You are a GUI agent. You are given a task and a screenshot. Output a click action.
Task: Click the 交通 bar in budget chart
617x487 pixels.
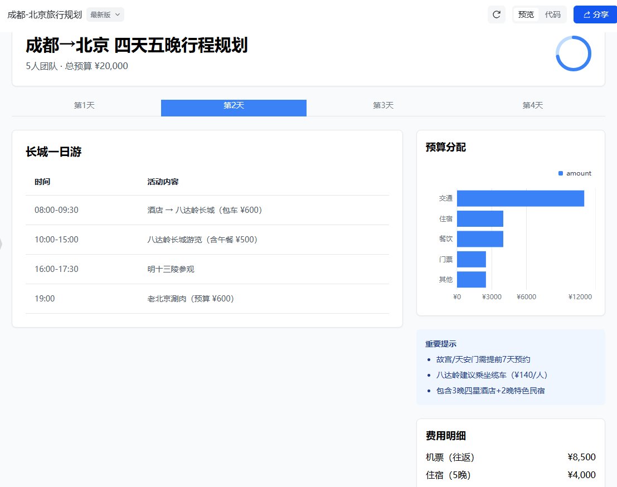point(520,198)
